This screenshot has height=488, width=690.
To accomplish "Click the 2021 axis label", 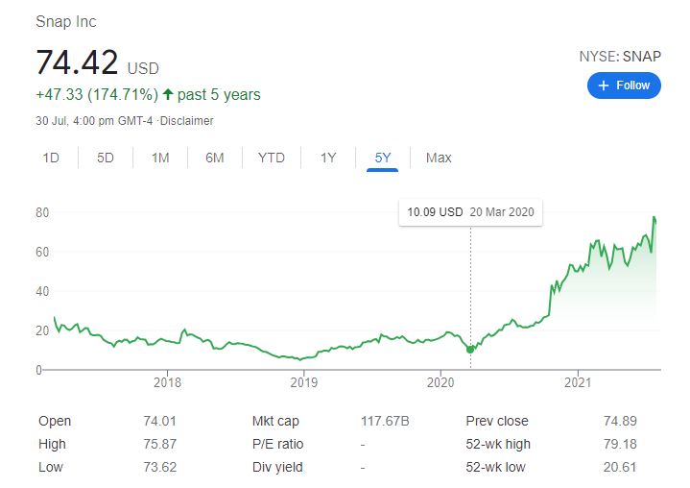I will (x=578, y=382).
